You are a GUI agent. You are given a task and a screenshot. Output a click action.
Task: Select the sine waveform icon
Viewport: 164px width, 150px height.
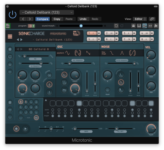pyautogui.click(x=68, y=53)
